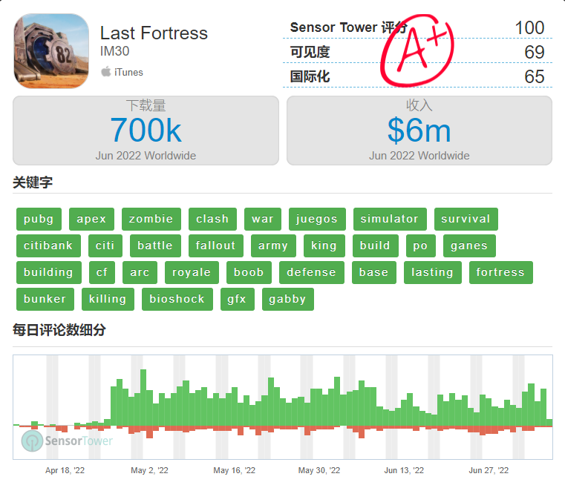
Task: Open the Last Fortress app title
Action: 154,33
